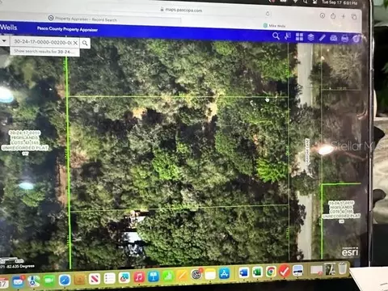Screen dimensions: 388x291
Task: Open Keynote from the dock
Action: (154, 276)
